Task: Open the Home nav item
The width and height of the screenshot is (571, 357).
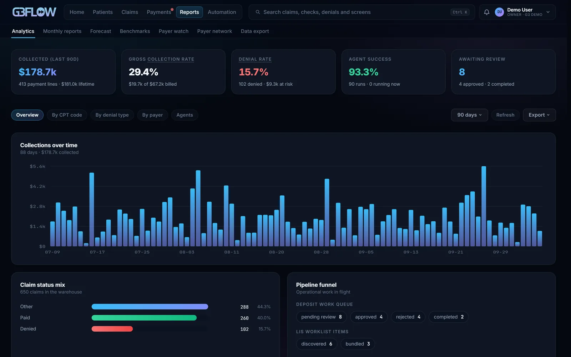Action: point(77,12)
